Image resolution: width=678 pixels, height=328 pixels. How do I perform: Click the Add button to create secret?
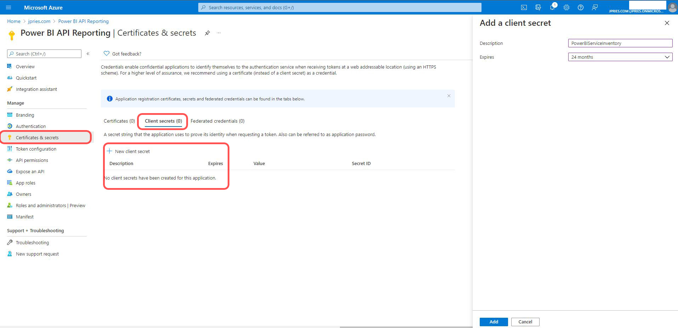(x=494, y=322)
